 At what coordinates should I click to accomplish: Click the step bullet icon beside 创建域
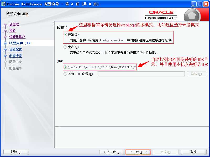(5, 24)
